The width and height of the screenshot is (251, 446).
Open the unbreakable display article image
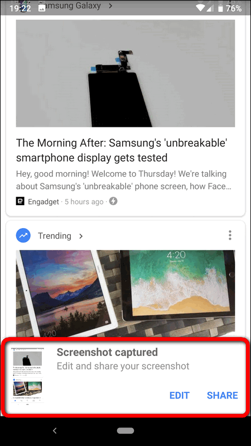click(125, 73)
